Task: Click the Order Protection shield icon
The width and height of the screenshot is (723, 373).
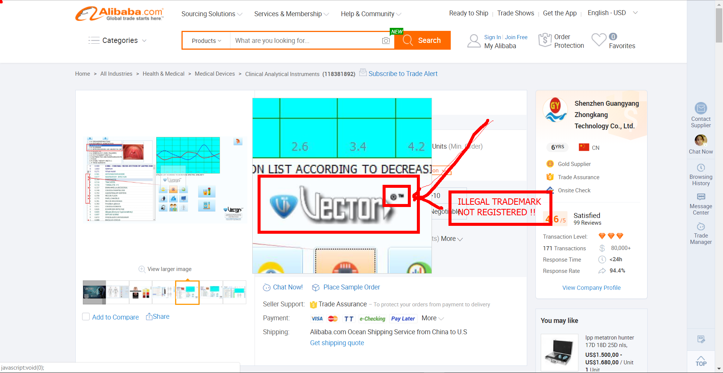Action: pyautogui.click(x=545, y=40)
